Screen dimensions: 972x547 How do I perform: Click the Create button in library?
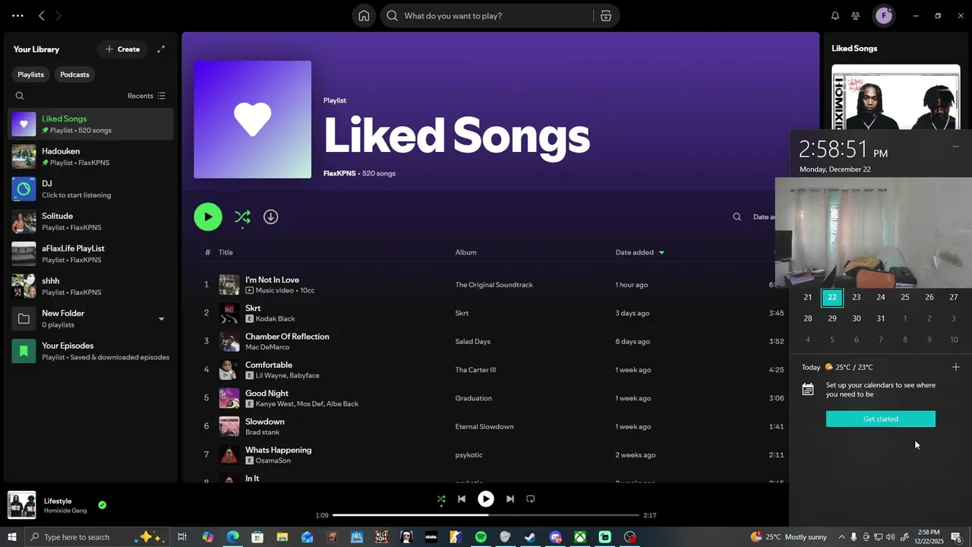[122, 49]
